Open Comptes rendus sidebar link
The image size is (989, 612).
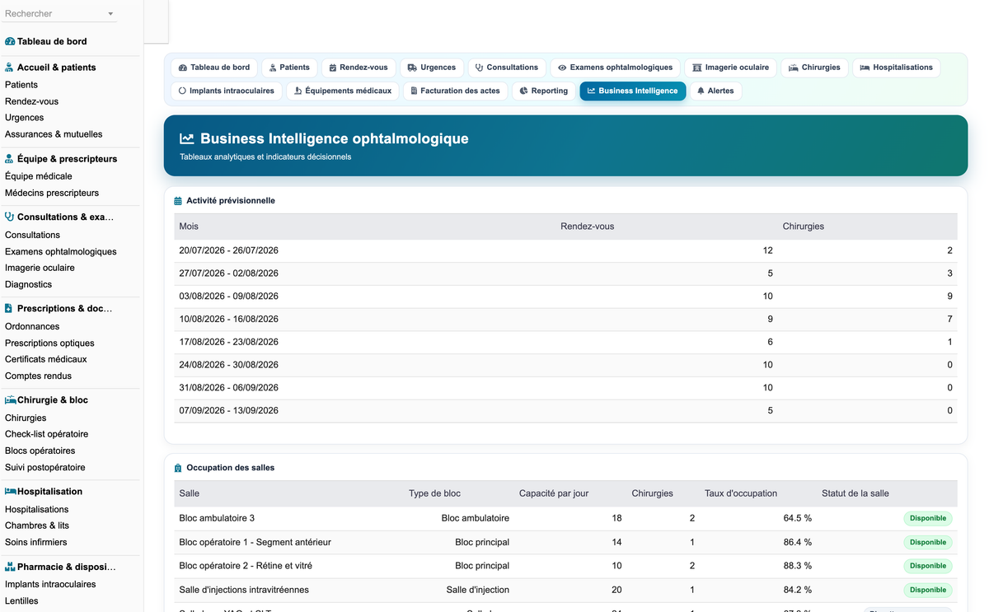tap(38, 376)
